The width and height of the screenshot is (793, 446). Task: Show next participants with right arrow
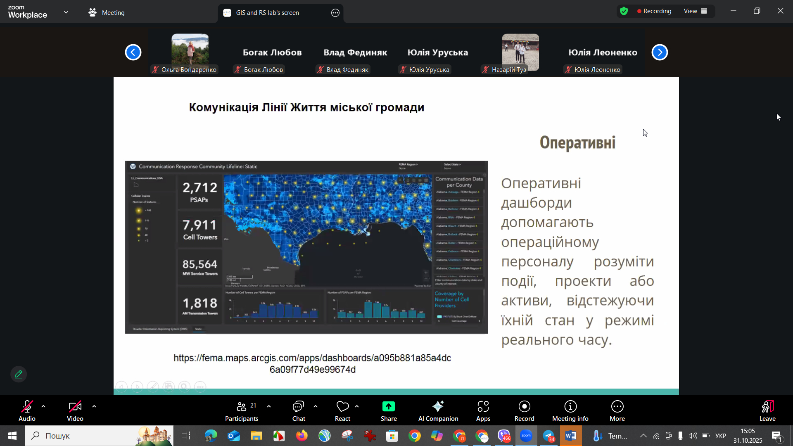click(660, 52)
